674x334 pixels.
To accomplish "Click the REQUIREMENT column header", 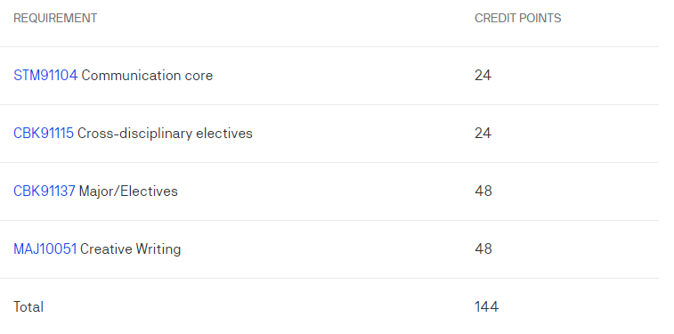I will coord(55,18).
